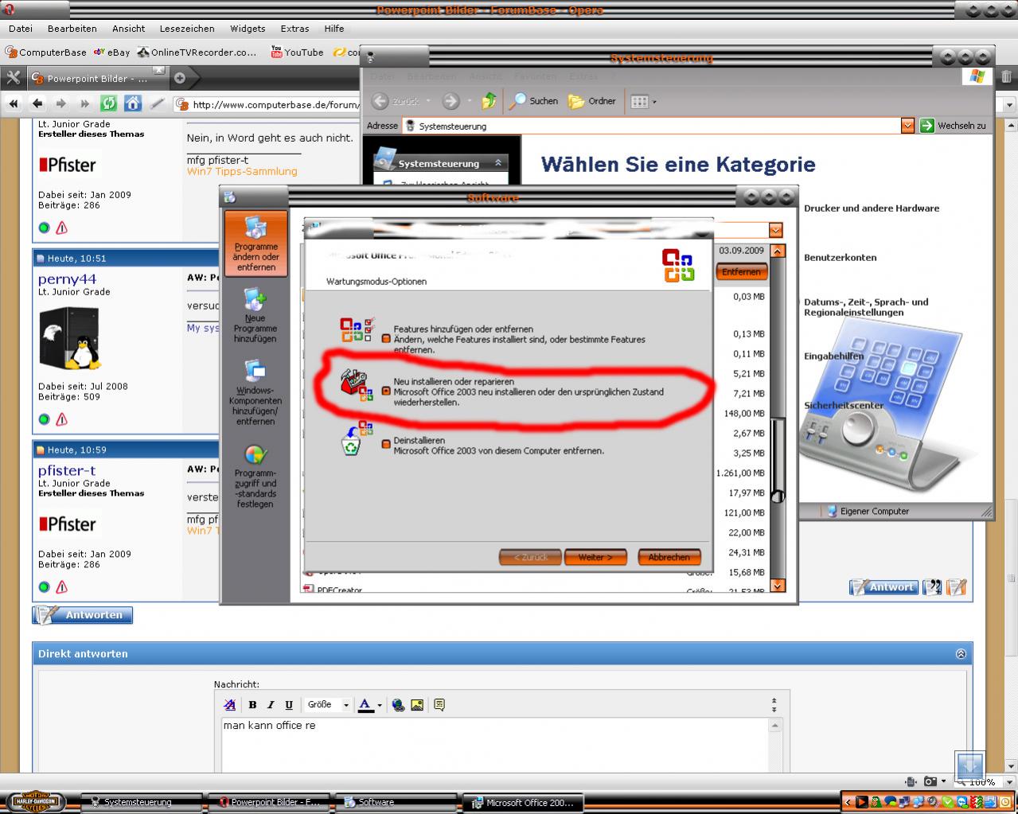Expand hidden system tray icons
1018x814 pixels.
848,801
